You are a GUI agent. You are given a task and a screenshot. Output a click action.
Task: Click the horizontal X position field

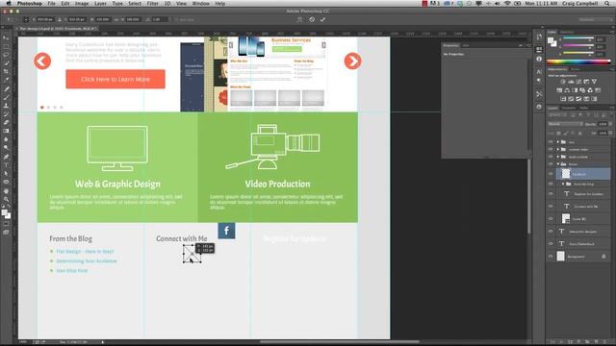44,19
